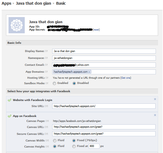Screen dimensions: 163x153
Task: Remove the haohaofptaptech.appspot.com domain tag
Action: (x=89, y=72)
